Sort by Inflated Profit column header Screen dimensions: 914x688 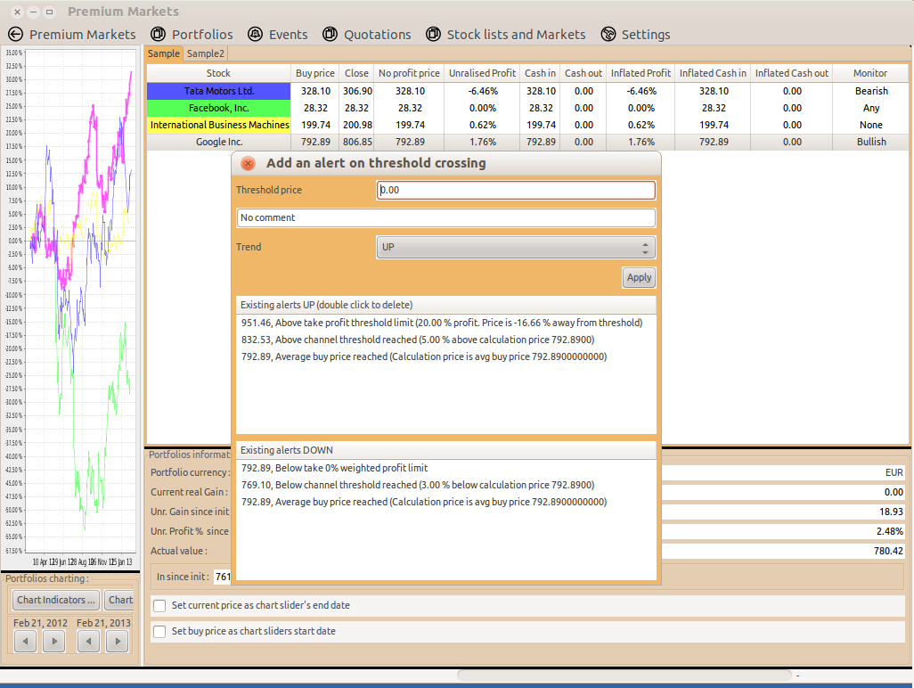[641, 73]
